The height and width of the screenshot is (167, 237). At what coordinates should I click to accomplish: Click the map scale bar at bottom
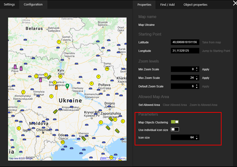108,159
